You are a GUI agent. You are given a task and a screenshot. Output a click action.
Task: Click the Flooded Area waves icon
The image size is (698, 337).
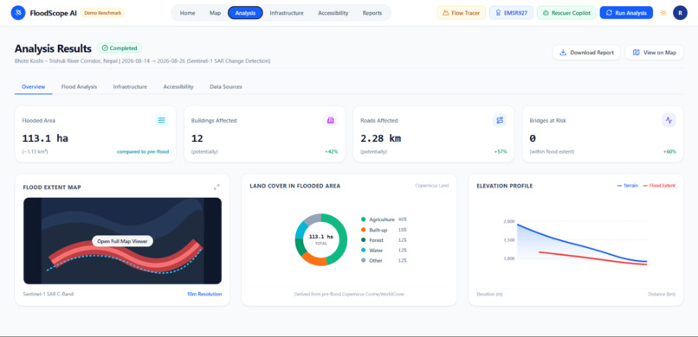[161, 120]
